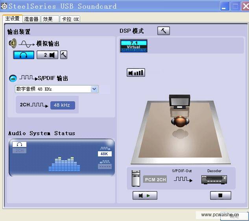Click the 48 kHz sample rate button
Image resolution: width=249 pixels, height=221 pixels.
pyautogui.click(x=62, y=105)
